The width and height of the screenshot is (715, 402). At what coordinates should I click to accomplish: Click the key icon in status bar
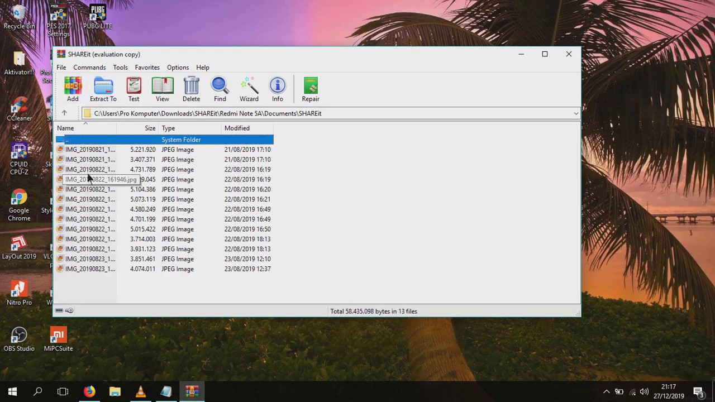tap(69, 310)
